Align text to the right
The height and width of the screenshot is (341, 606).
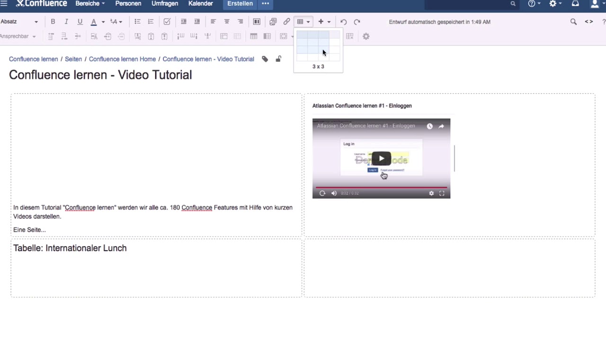240,22
